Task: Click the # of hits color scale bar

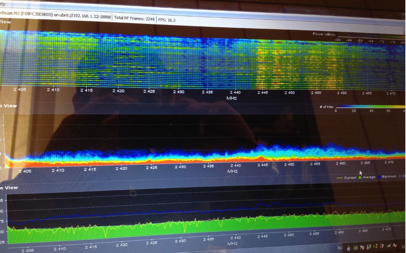Action: point(370,106)
